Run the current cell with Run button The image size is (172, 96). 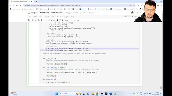53,20
